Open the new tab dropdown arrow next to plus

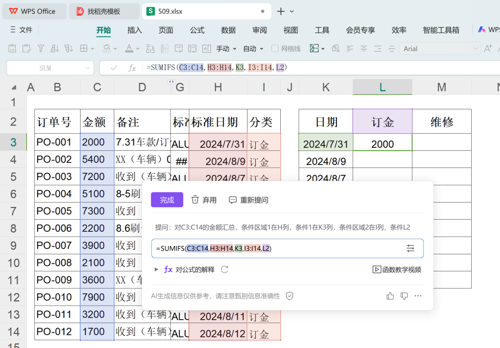pos(292,12)
